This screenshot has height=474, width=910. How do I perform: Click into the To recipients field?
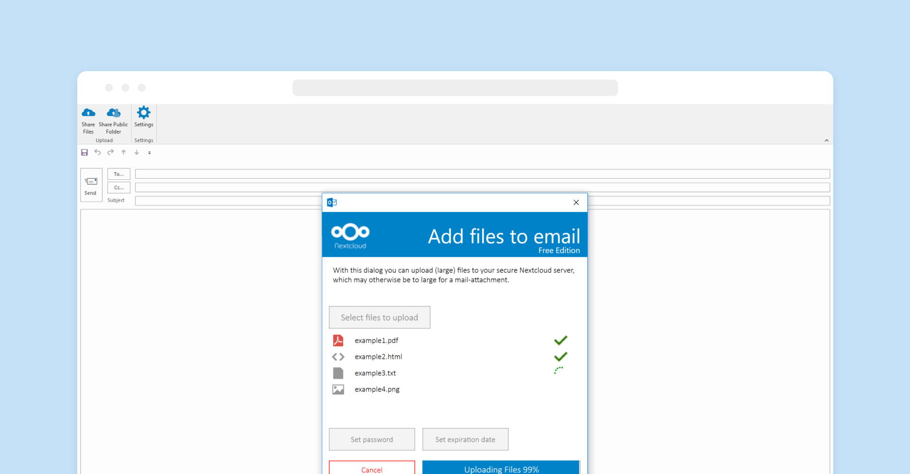pos(482,174)
